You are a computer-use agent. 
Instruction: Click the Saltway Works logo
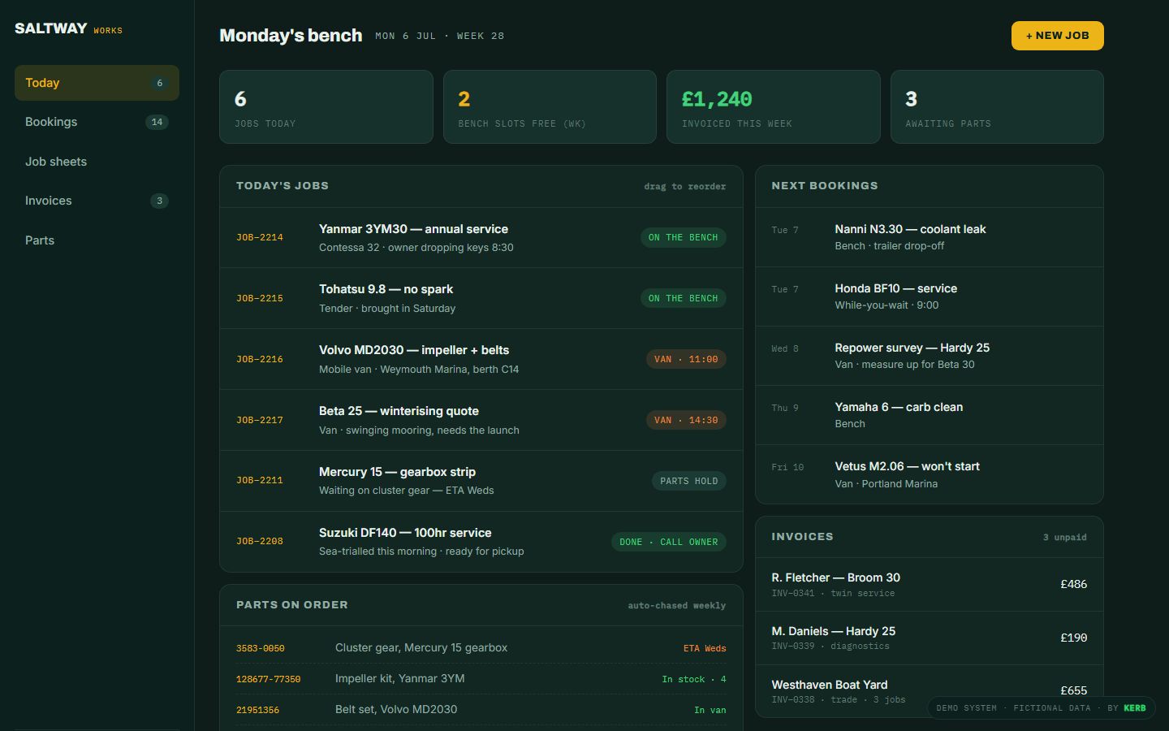(x=68, y=28)
